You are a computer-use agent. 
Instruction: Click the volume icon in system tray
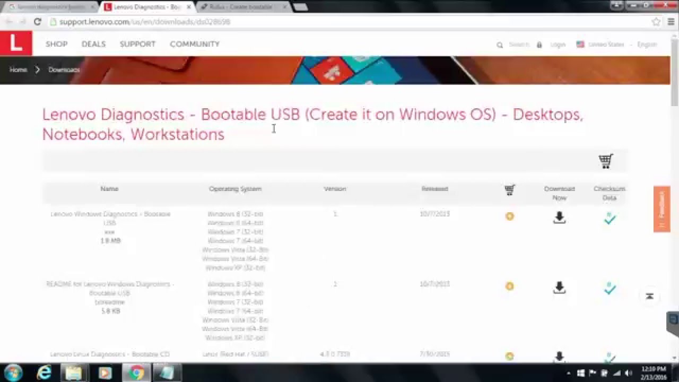coord(630,374)
